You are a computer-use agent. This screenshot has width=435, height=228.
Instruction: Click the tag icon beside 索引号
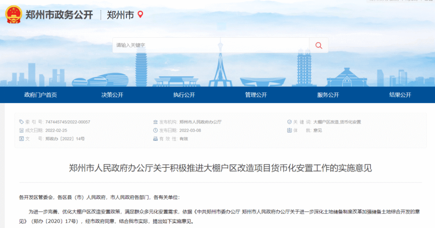(21, 122)
